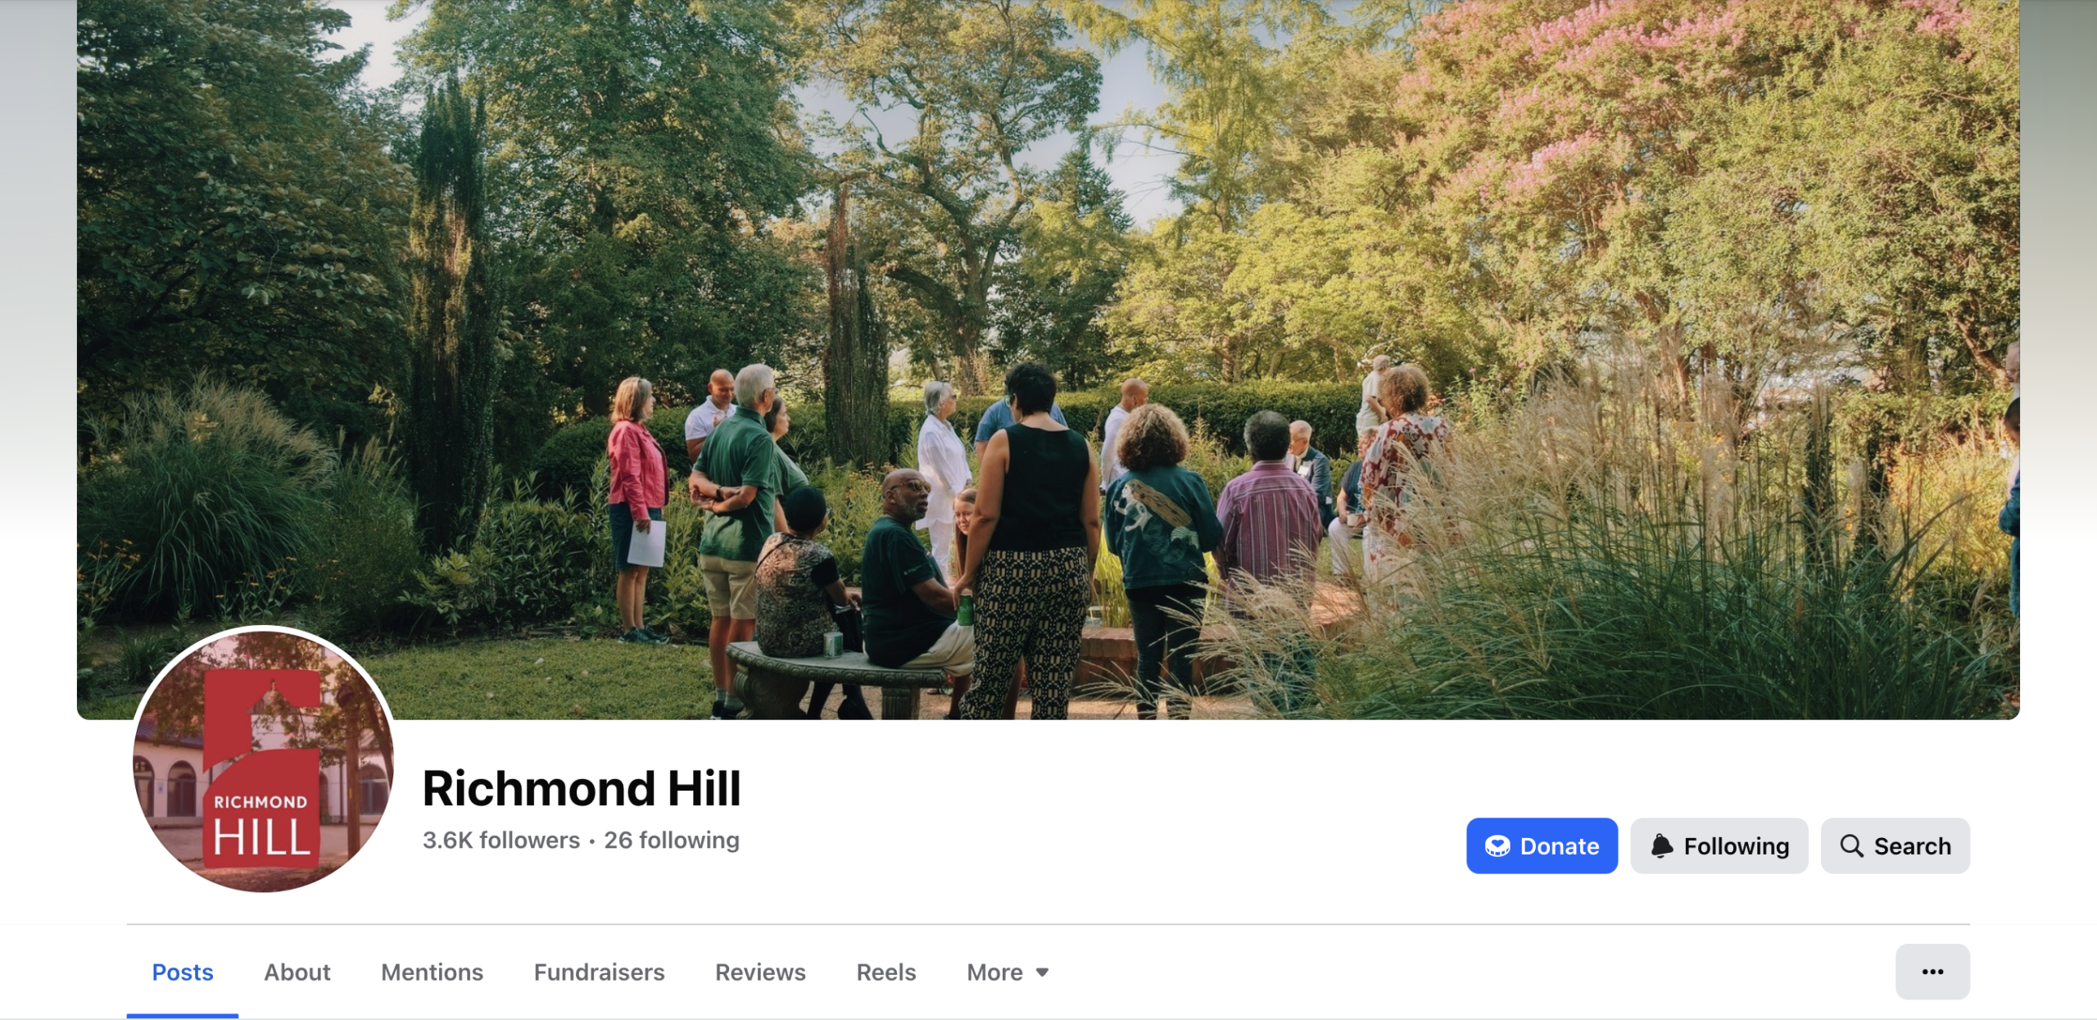Open the three-dots options menu
Image resolution: width=2097 pixels, height=1020 pixels.
pyautogui.click(x=1932, y=972)
